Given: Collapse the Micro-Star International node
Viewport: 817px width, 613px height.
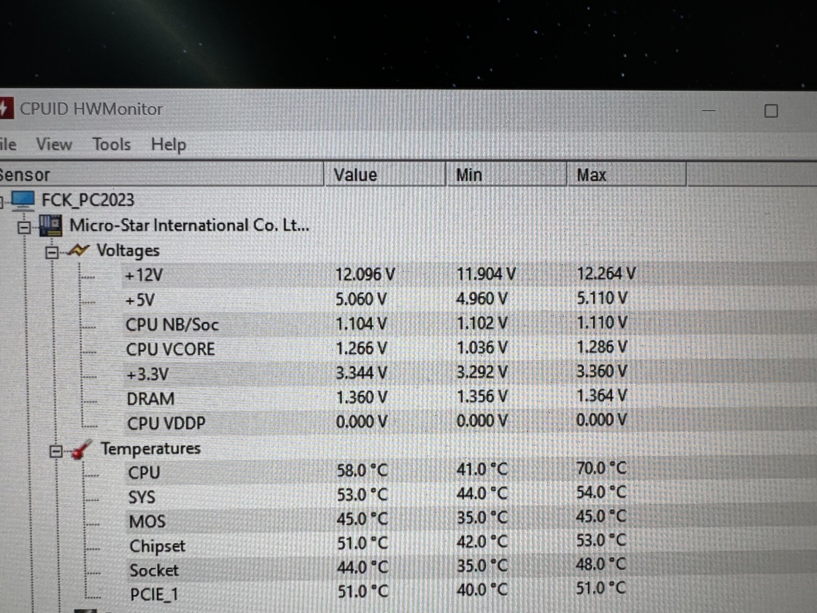Looking at the screenshot, I should point(23,228).
